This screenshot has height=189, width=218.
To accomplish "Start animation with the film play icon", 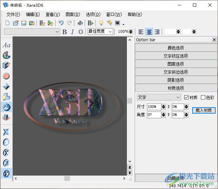I will pyautogui.click(x=90, y=23).
